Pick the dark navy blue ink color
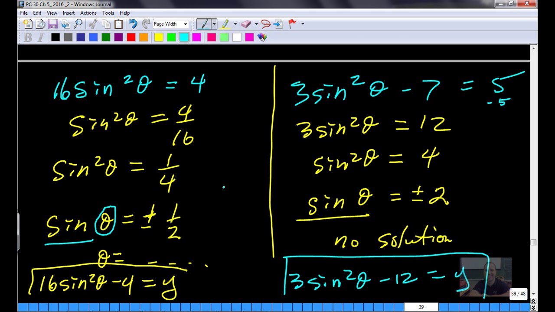Viewport: 555px width, 312px height. point(81,37)
